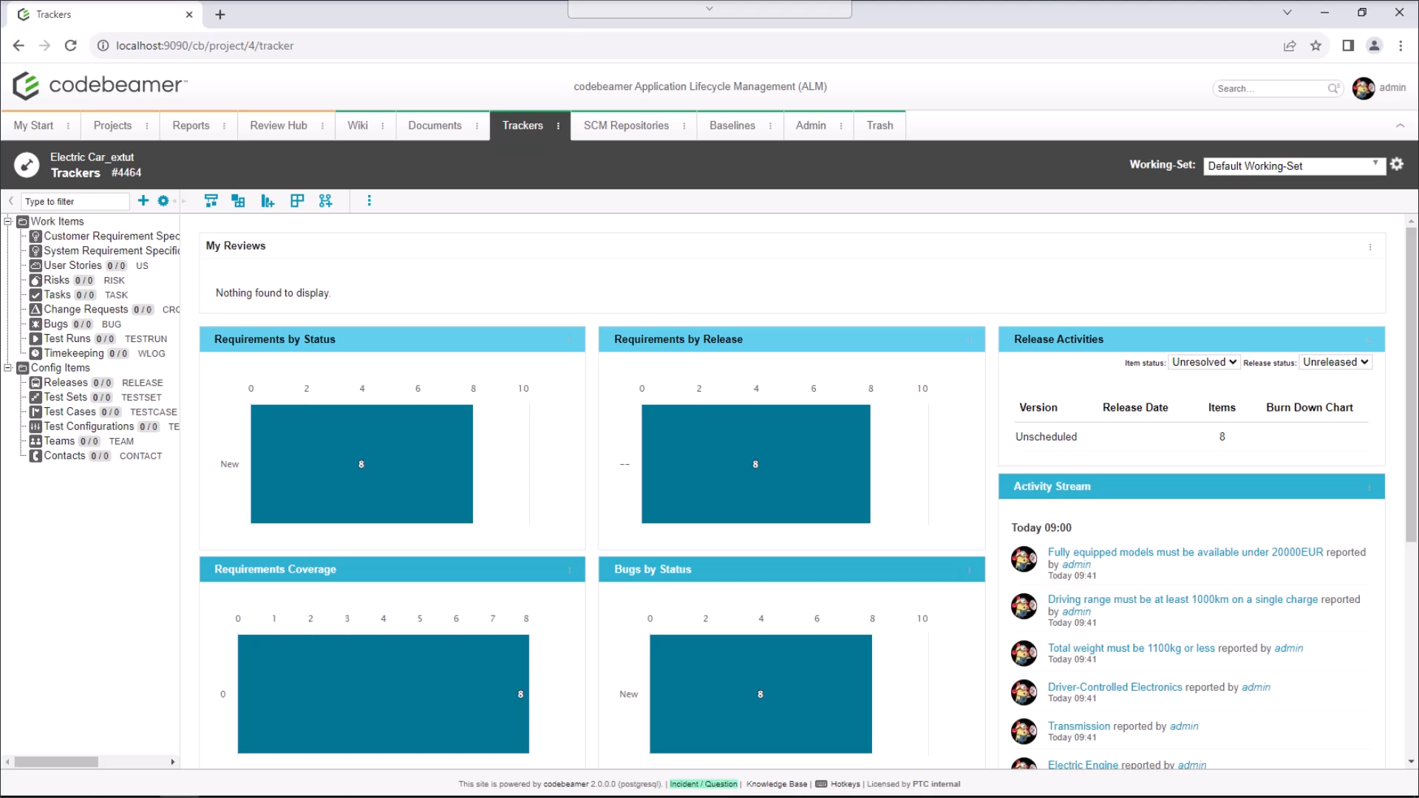The image size is (1419, 798).
Task: Click main dashboard vertical scrollbar
Action: point(1411,384)
